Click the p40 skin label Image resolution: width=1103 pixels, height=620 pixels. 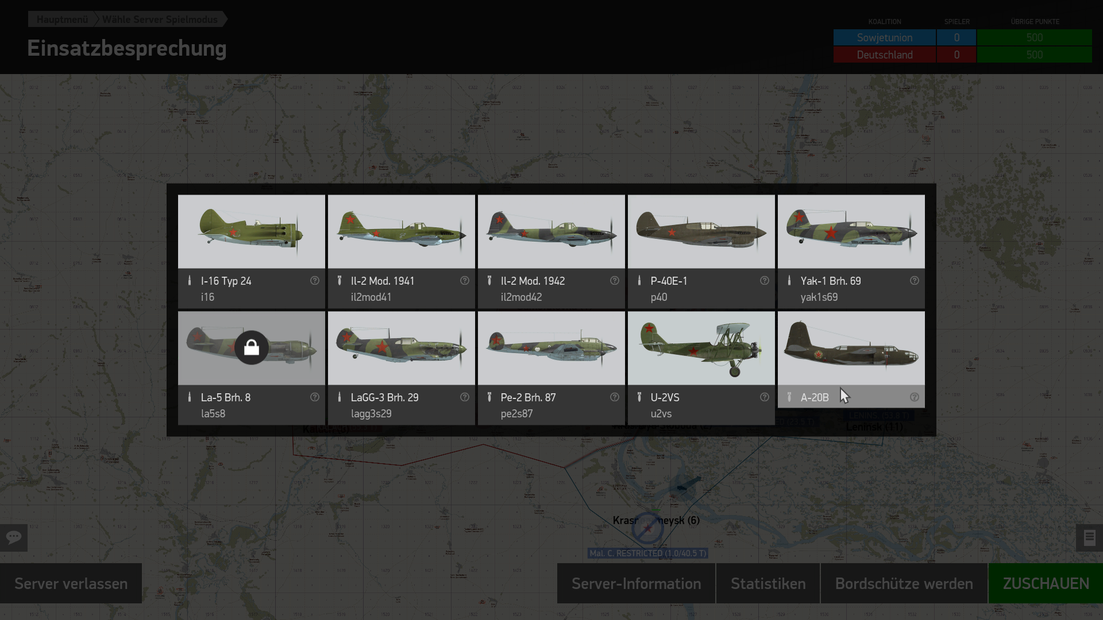coord(659,297)
